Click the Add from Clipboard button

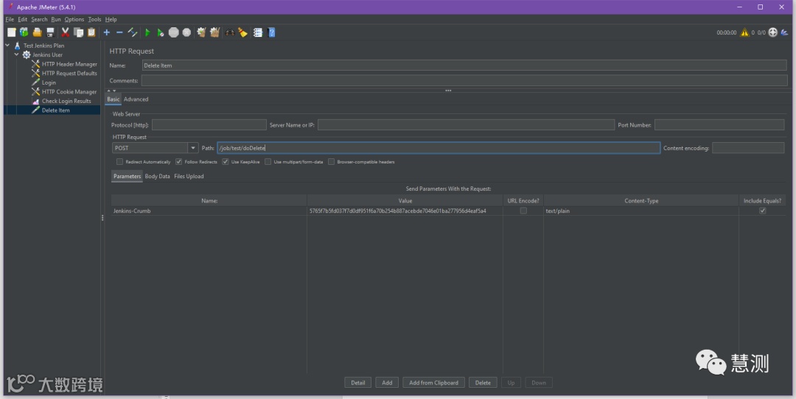click(x=433, y=383)
